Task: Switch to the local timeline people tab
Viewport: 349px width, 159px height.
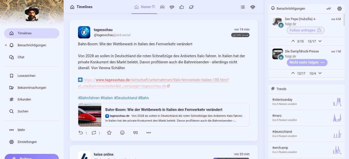Action: click(x=162, y=7)
